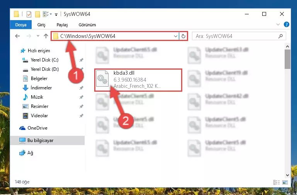
Task: Open Müzik folder in sidebar
Action: [37, 97]
